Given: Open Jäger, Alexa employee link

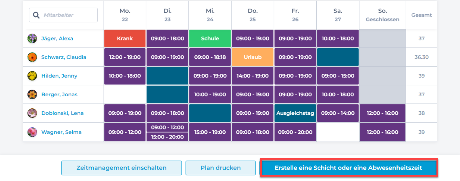Looking at the screenshot, I should (57, 38).
